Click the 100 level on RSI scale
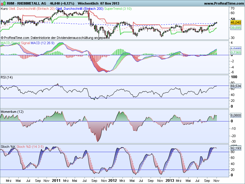The height and width of the screenshot is (184, 245). click(234, 77)
